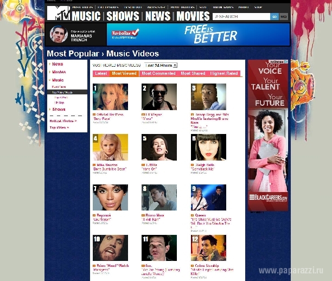Image resolution: width=332 pixels, height=281 pixels.
Task: Open the number 5 ranked video thumbnail
Action: click(x=159, y=147)
